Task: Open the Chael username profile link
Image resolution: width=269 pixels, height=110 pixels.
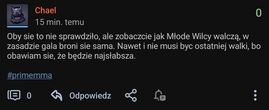Action: (45, 10)
